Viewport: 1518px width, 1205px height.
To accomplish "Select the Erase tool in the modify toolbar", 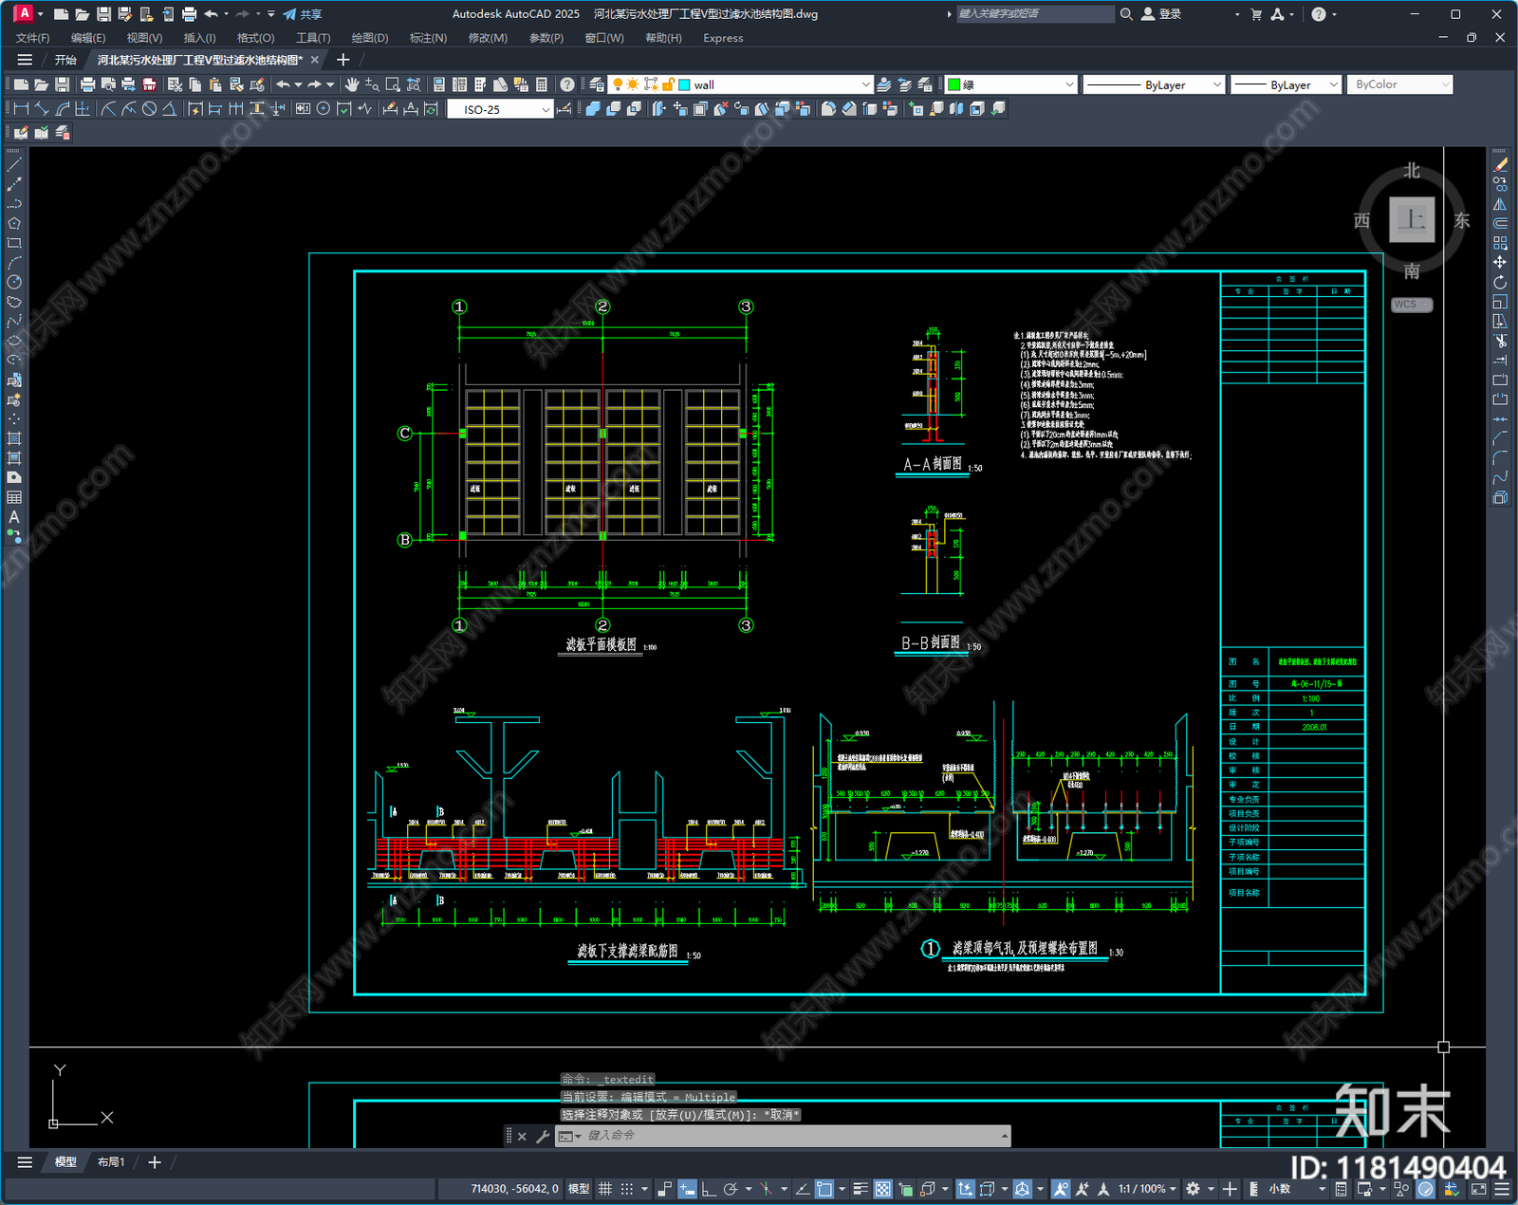I will pos(1500,165).
